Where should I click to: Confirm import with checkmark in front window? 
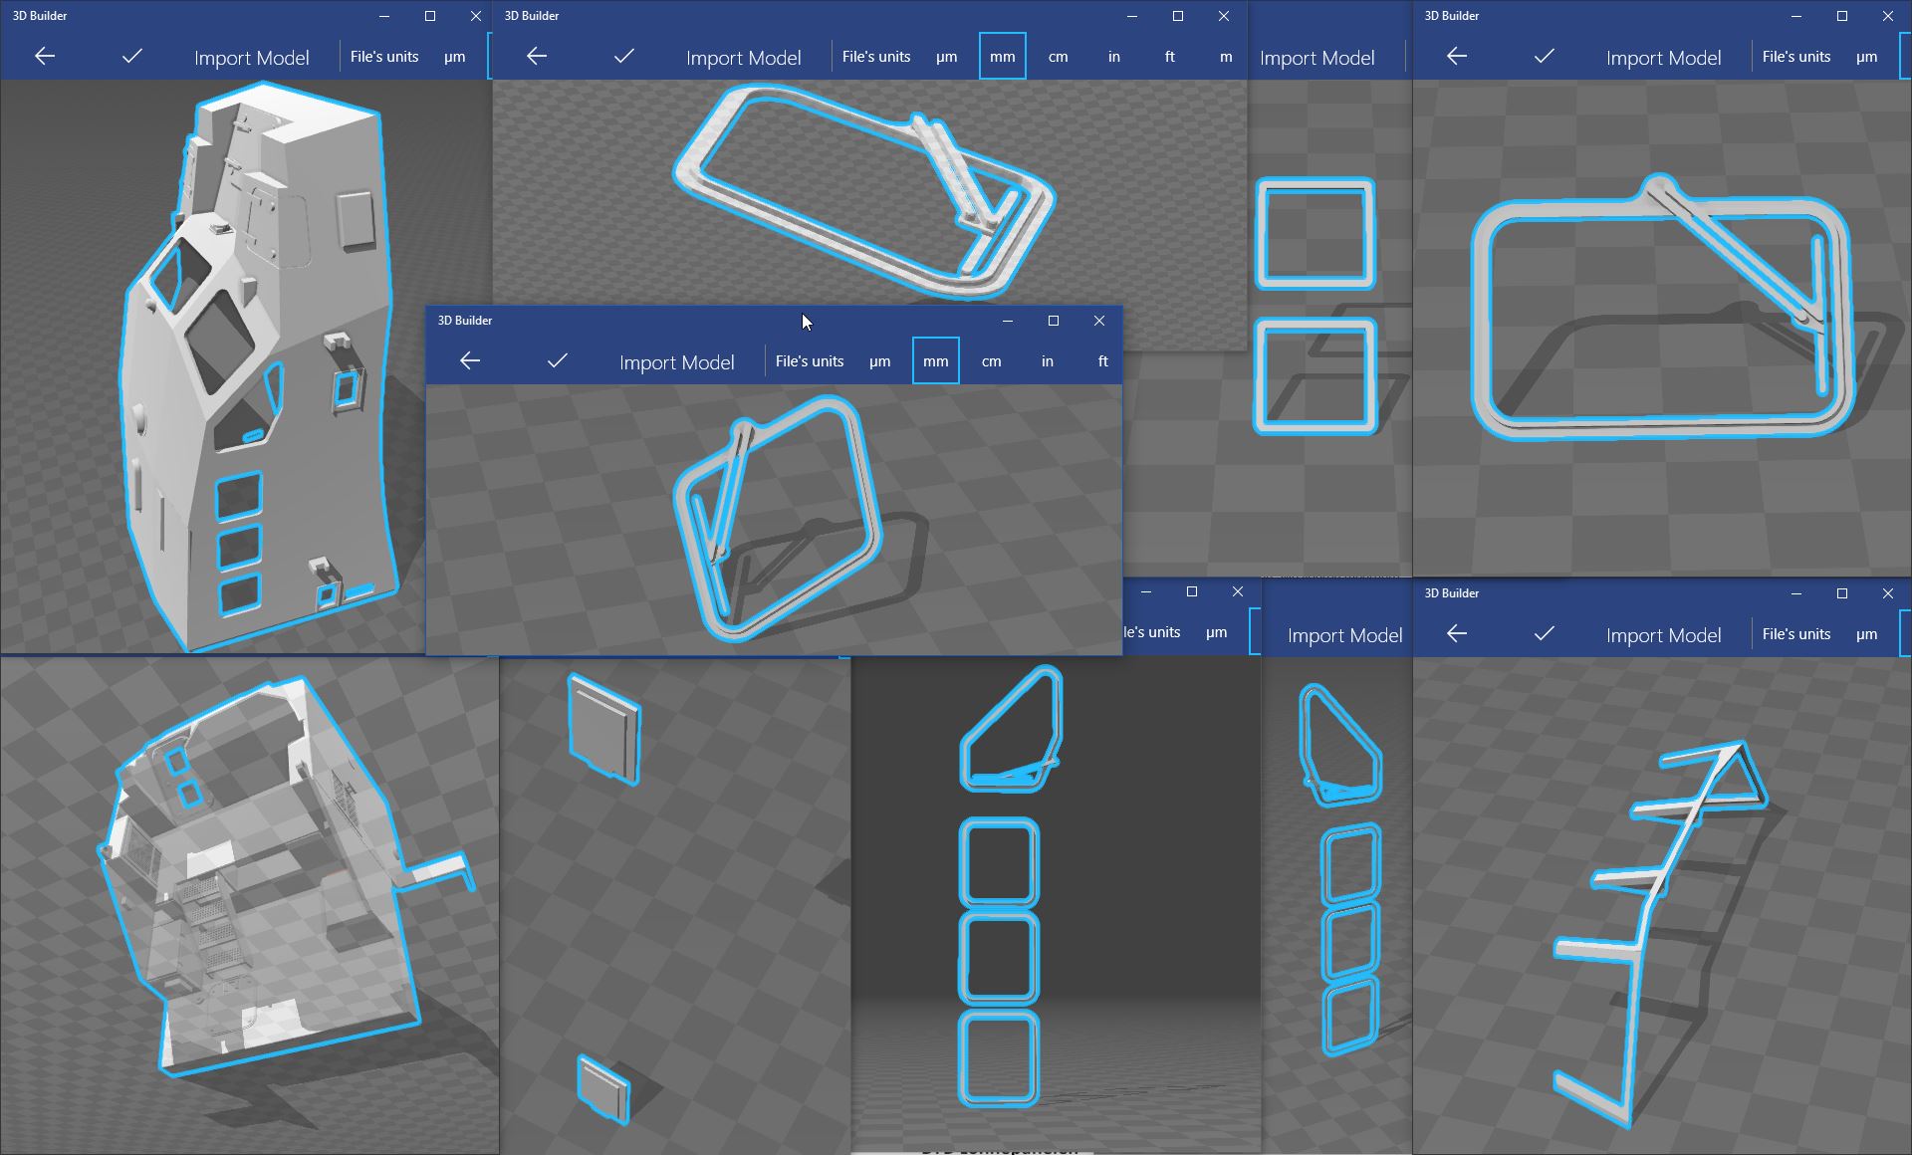click(x=558, y=360)
